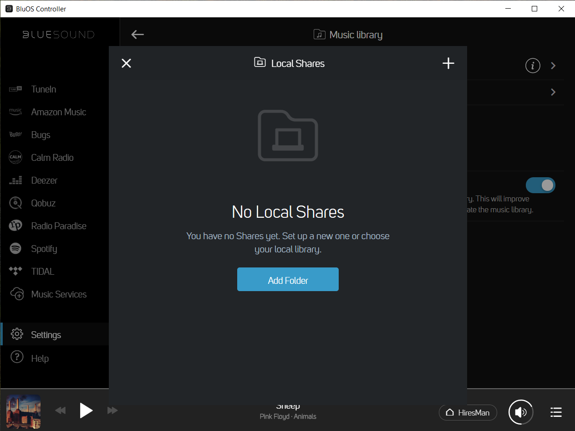Click the Animals album artwork thumbnail
Image resolution: width=575 pixels, height=431 pixels.
[24, 412]
